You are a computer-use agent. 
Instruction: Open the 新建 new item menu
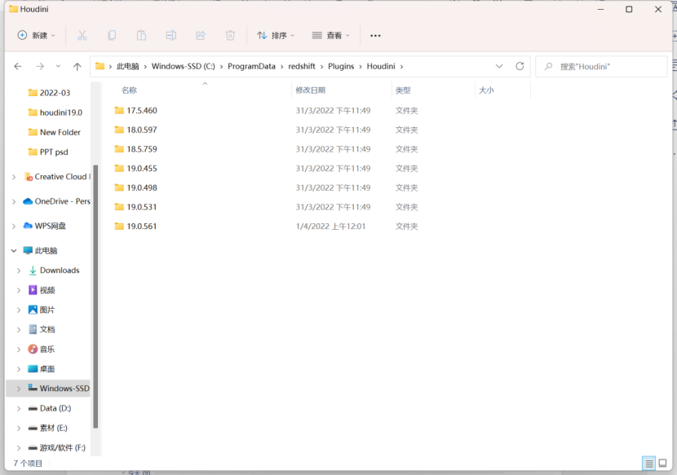click(36, 35)
